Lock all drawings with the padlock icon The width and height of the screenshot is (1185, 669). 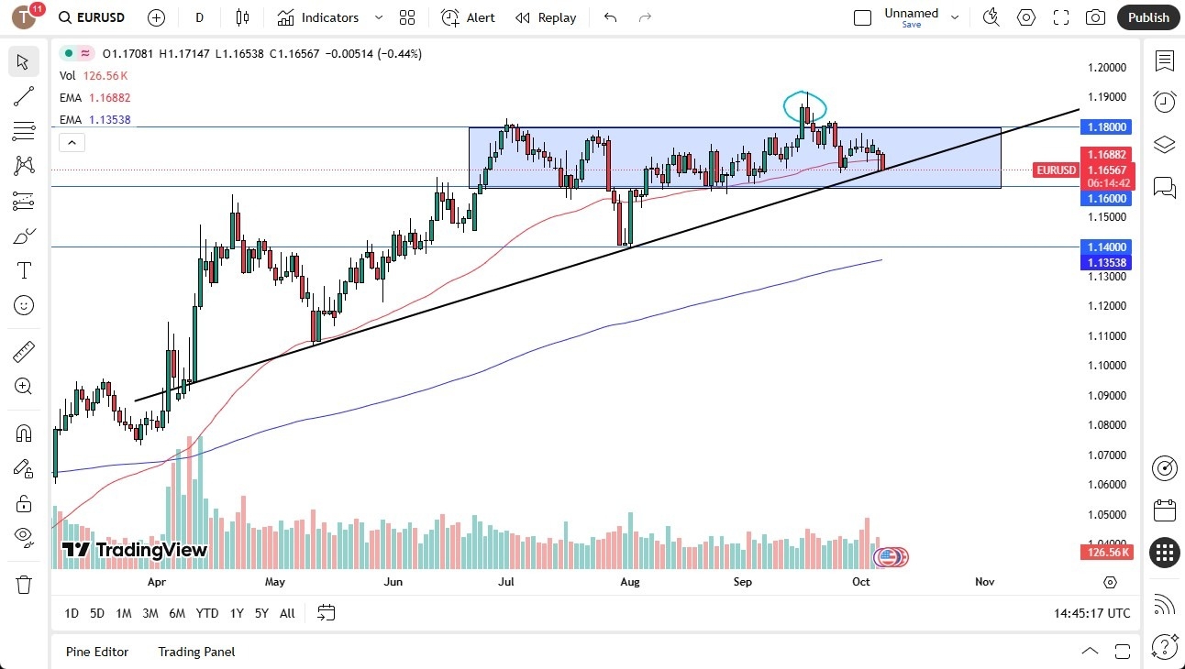pos(24,502)
